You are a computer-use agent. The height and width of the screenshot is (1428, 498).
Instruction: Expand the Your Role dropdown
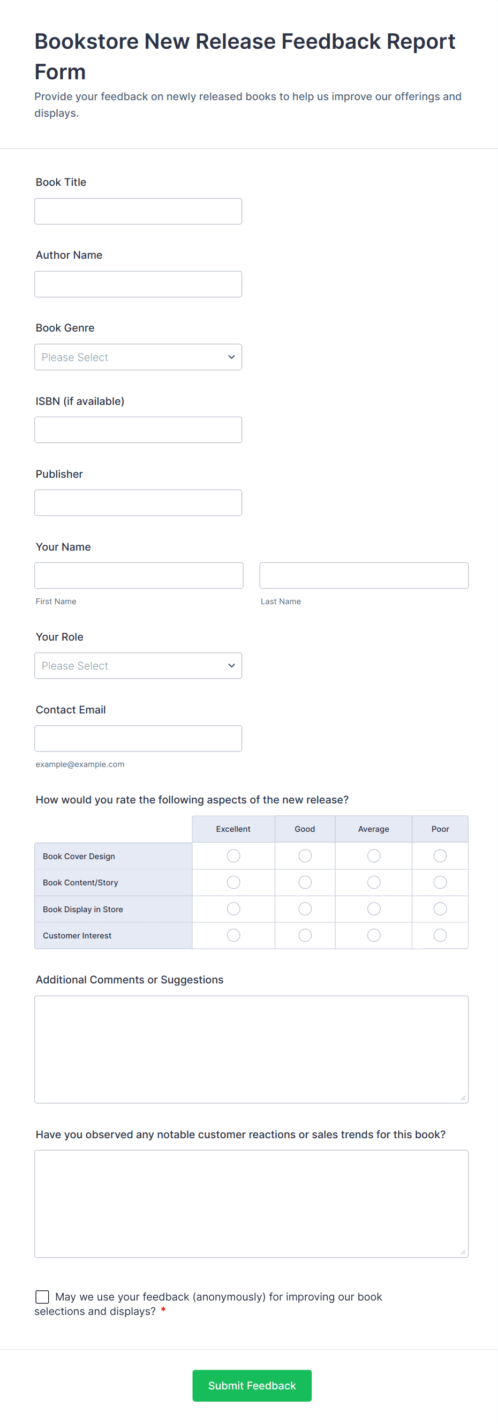138,665
